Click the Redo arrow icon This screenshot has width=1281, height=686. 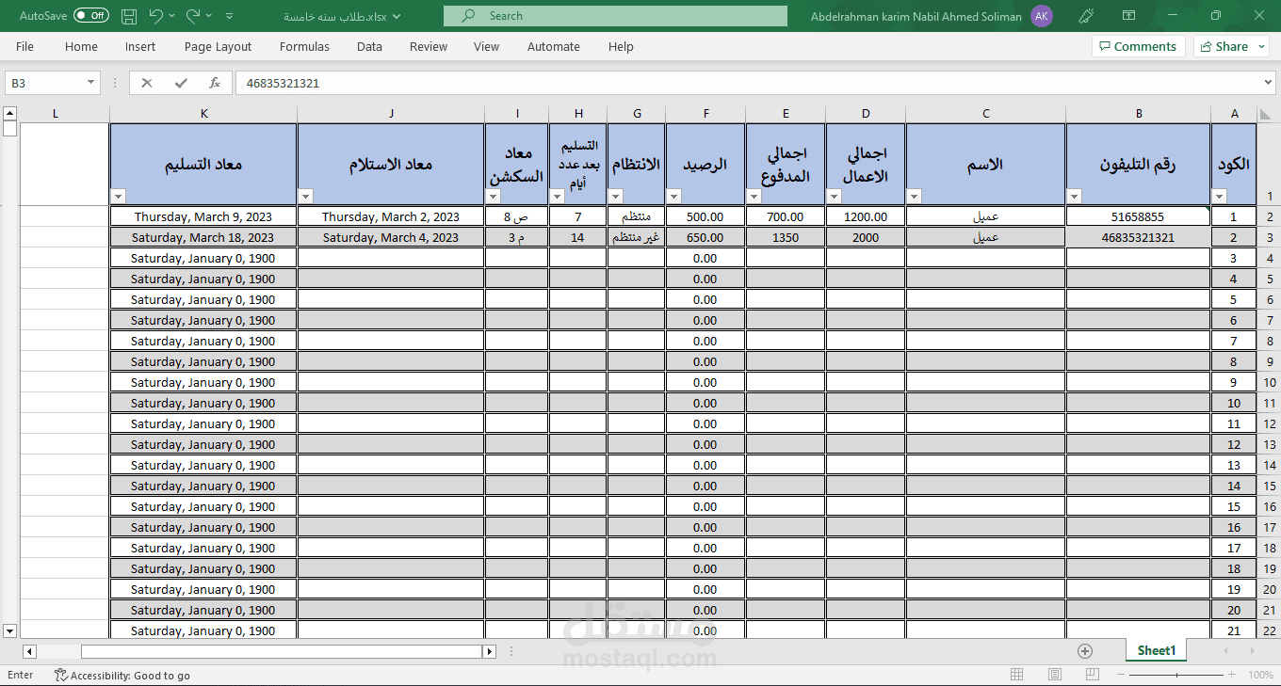point(192,16)
